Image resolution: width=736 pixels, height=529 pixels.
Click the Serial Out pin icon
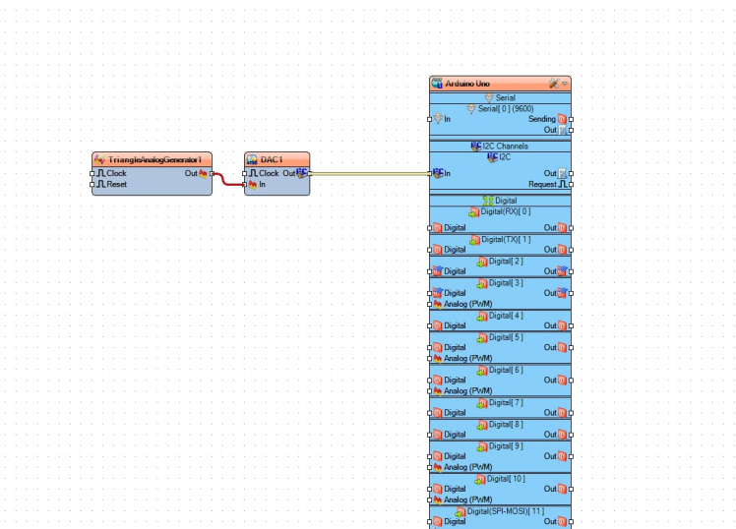click(562, 130)
